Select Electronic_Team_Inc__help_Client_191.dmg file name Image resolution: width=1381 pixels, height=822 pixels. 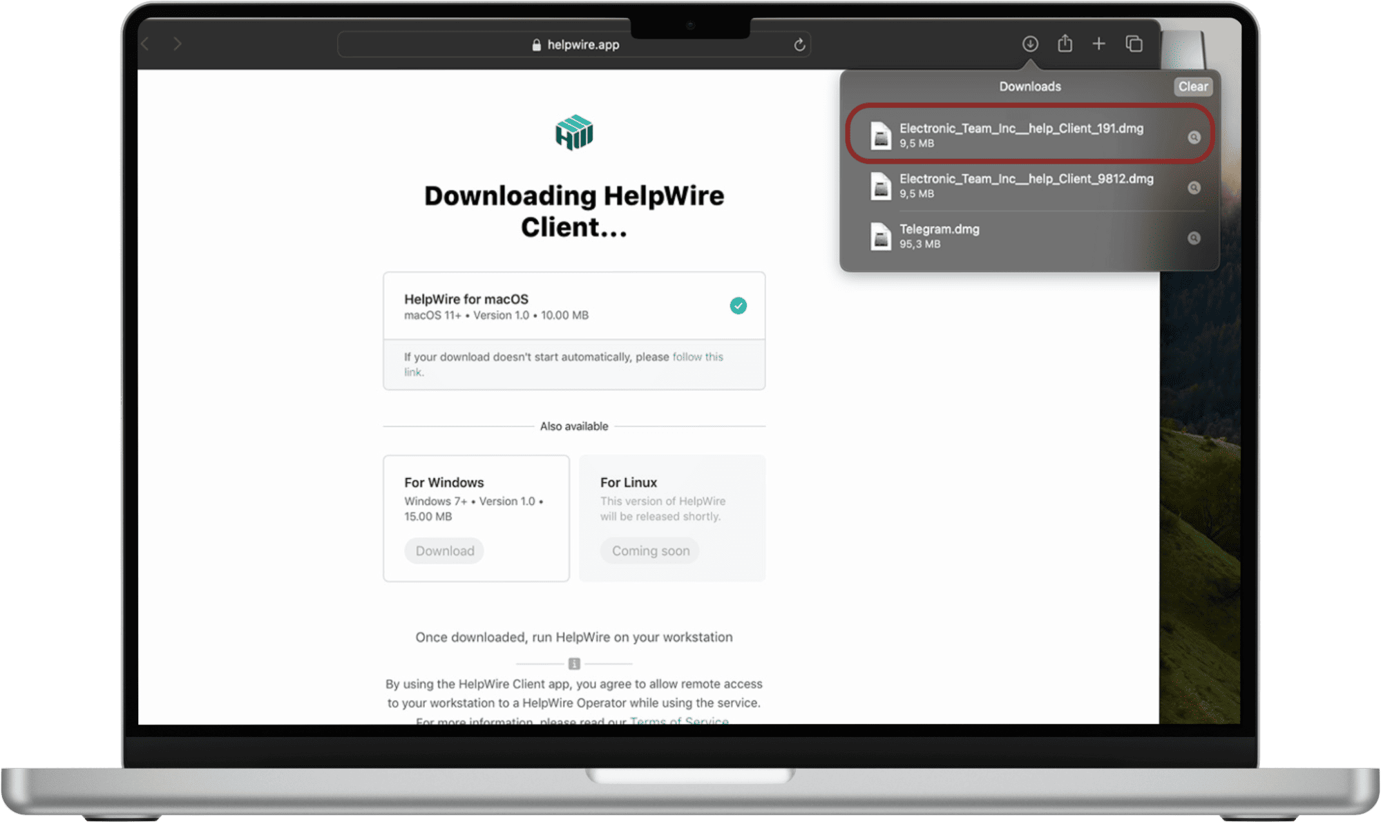pos(1021,128)
